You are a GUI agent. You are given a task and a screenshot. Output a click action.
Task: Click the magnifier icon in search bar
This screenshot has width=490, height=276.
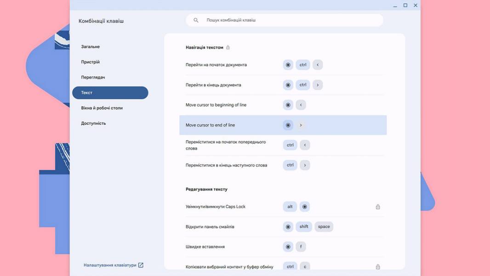tap(196, 20)
